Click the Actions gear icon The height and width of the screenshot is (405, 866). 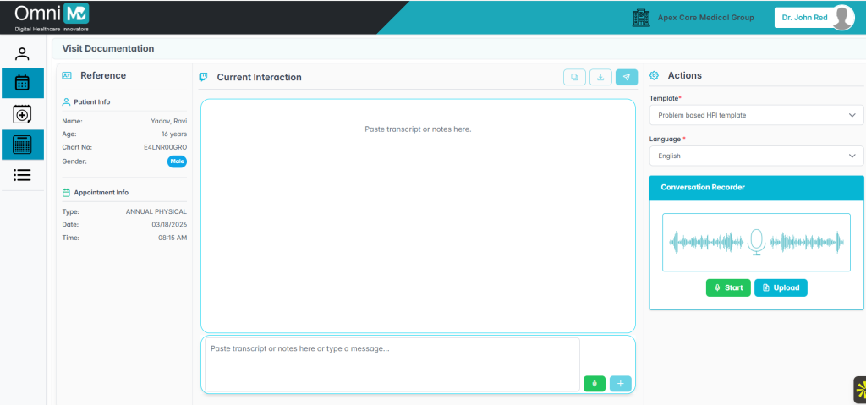tap(654, 75)
